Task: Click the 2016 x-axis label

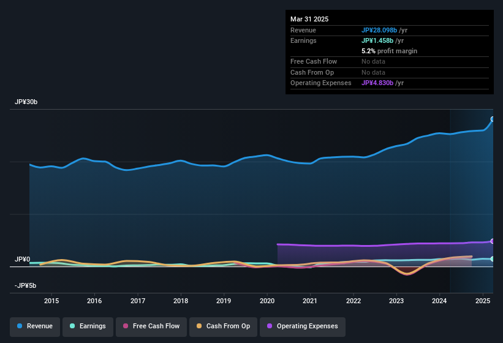Action: point(94,301)
